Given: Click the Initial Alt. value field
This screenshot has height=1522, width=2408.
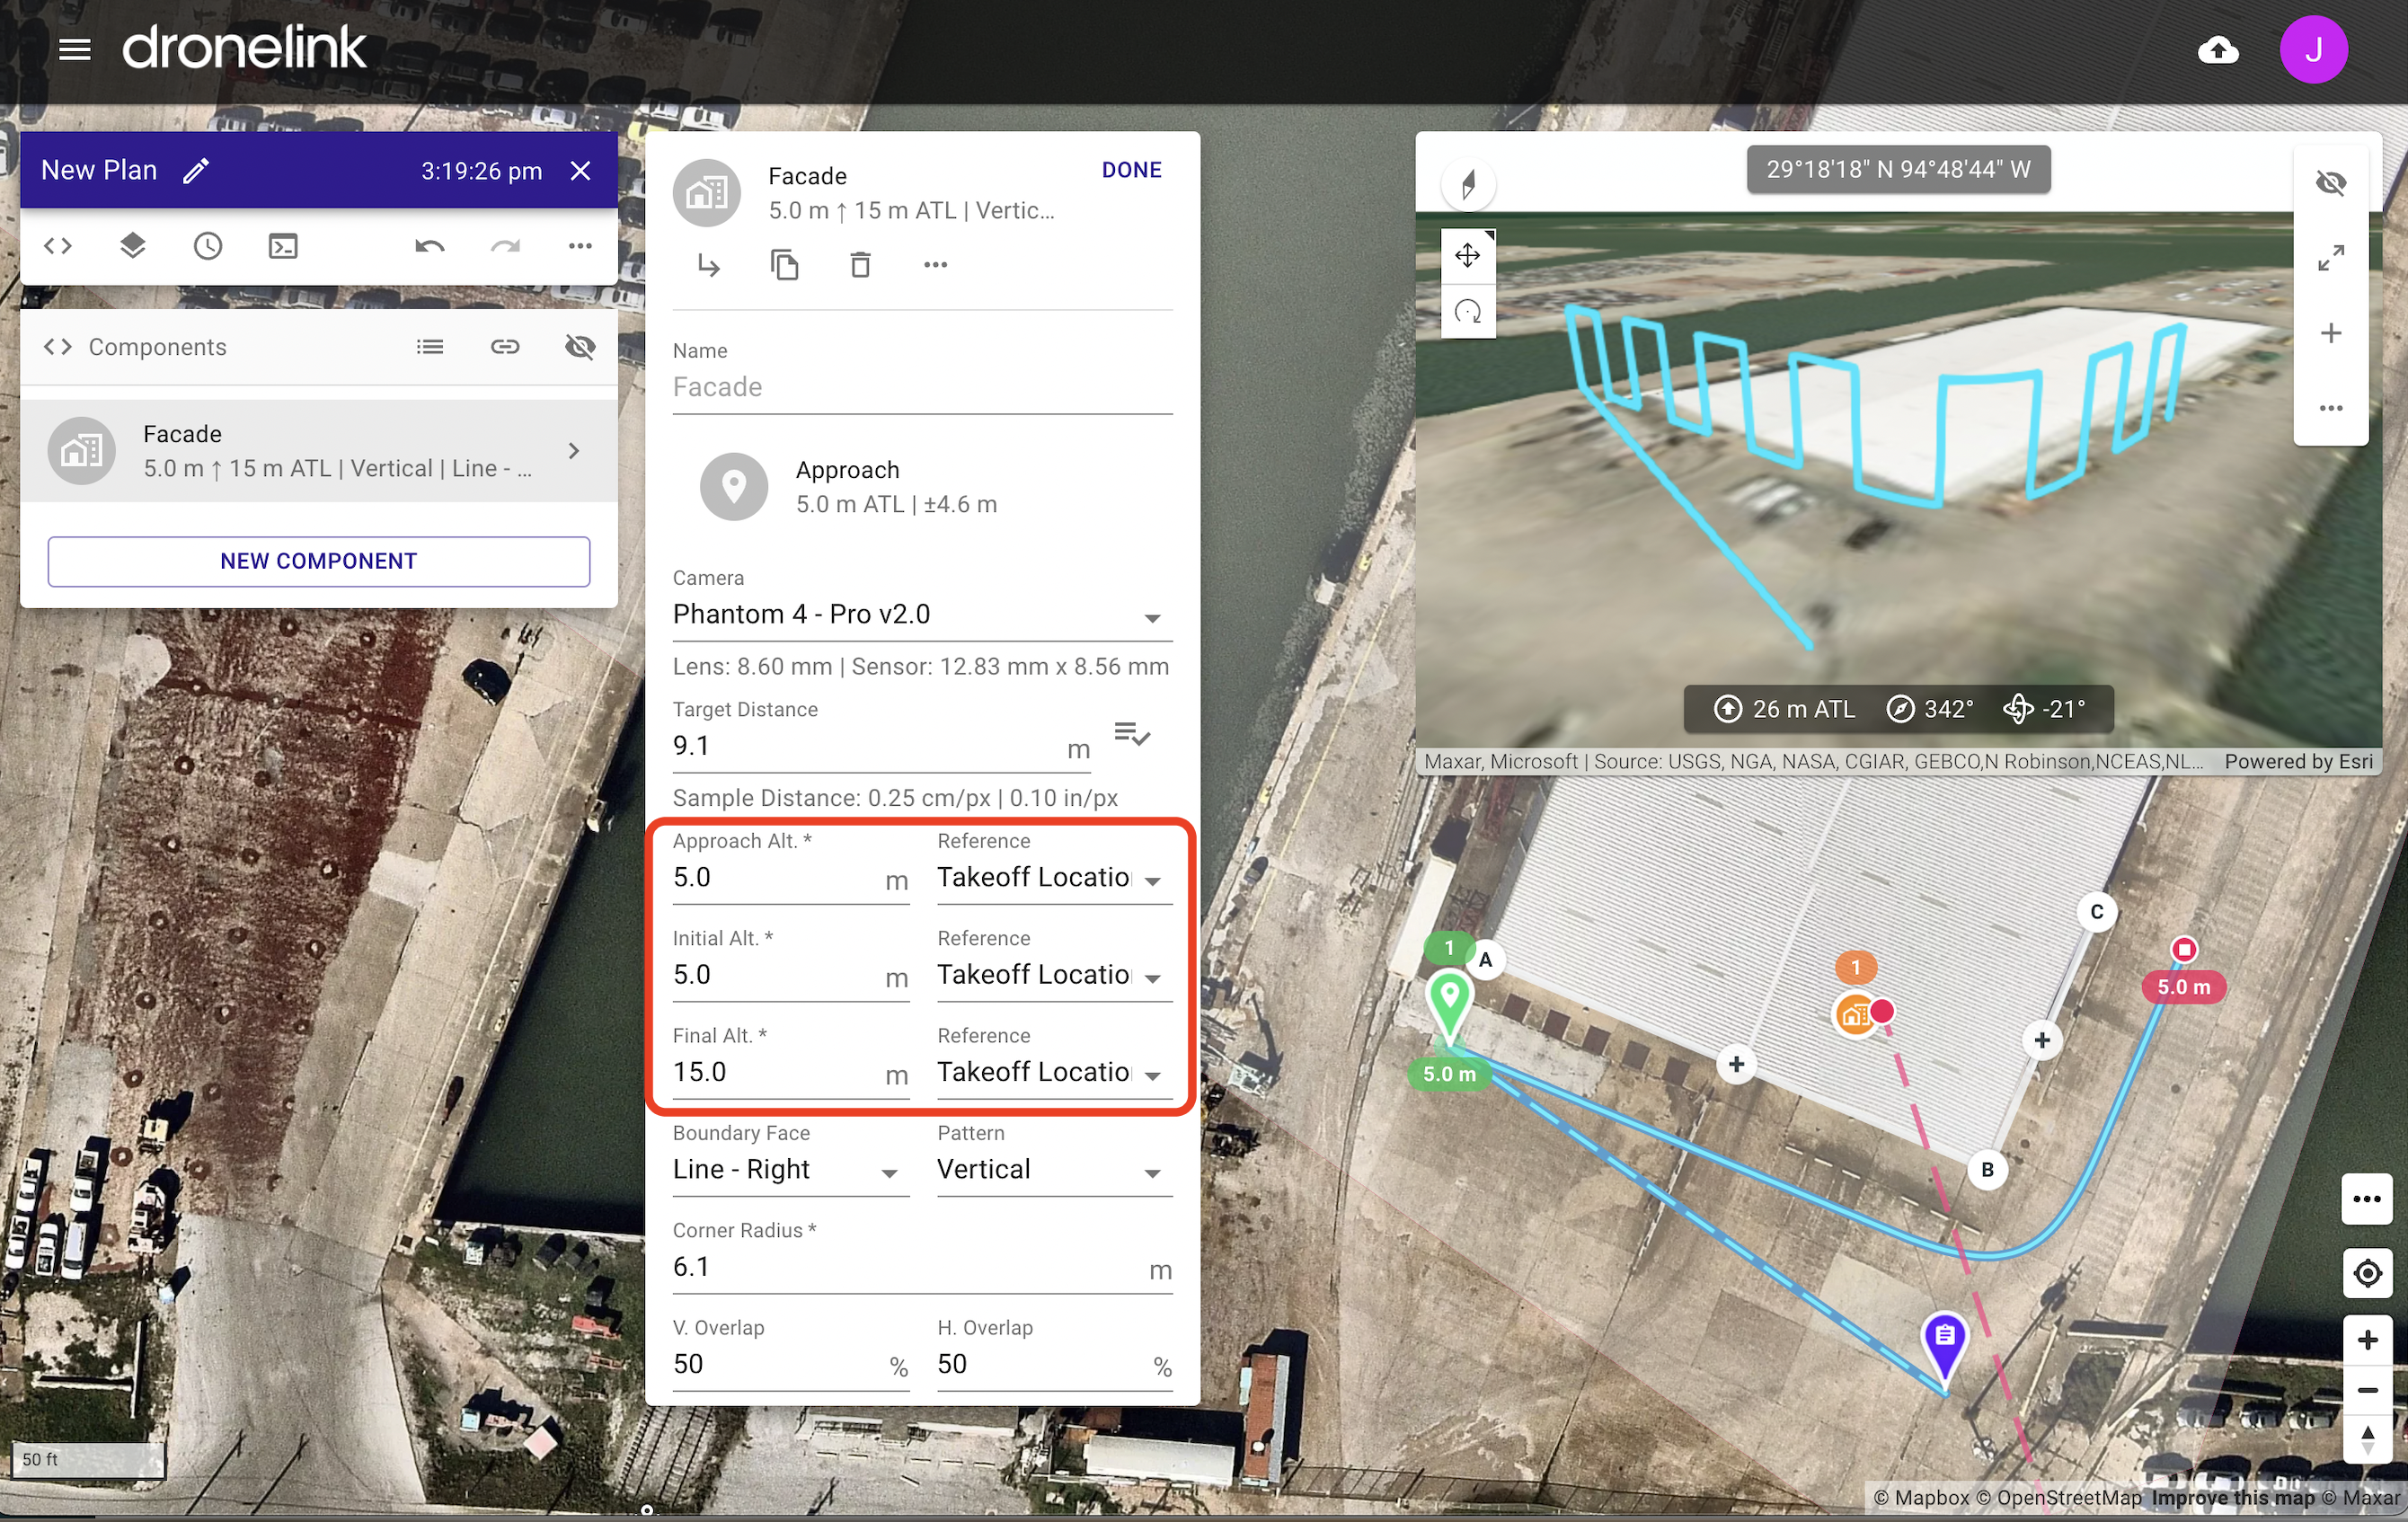Looking at the screenshot, I should click(x=791, y=975).
